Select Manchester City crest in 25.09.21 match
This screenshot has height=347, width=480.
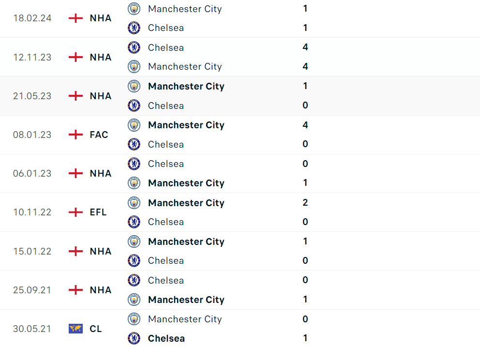pyautogui.click(x=134, y=300)
